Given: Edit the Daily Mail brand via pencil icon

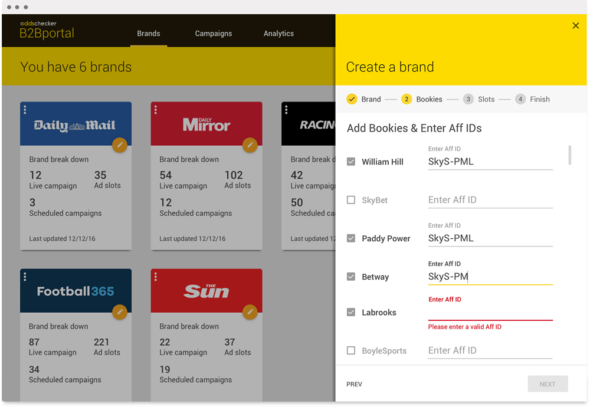Looking at the screenshot, I should coord(120,145).
